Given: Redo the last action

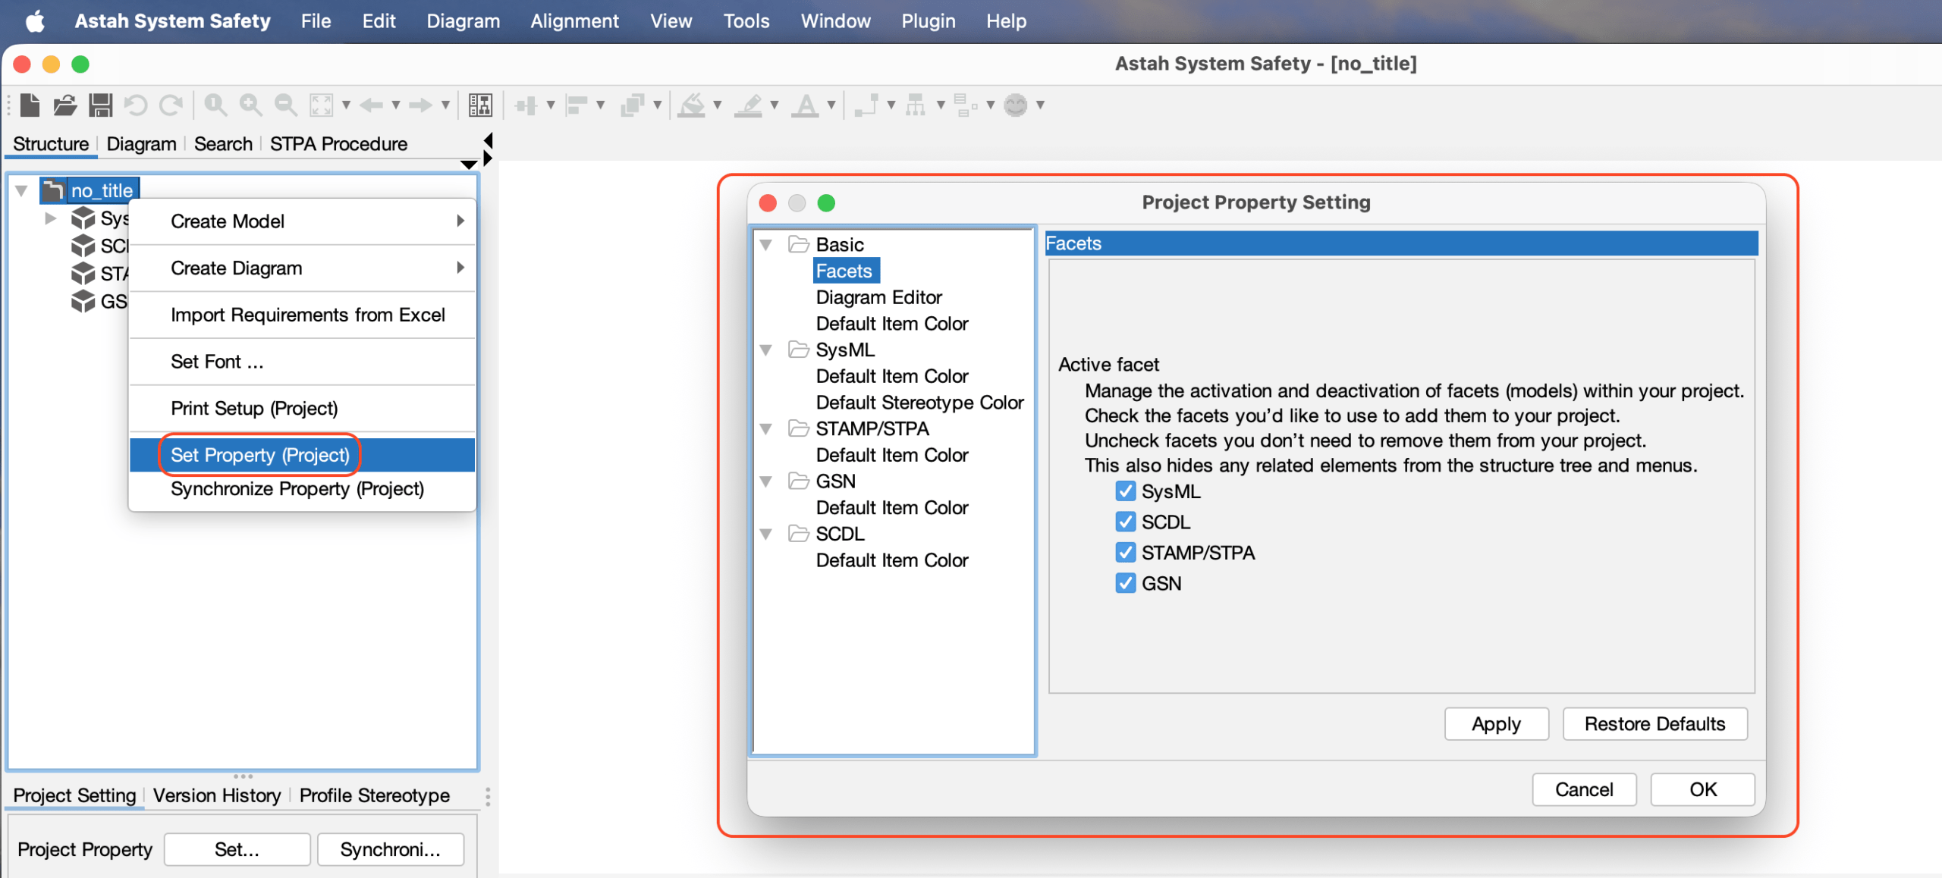Looking at the screenshot, I should 172,105.
